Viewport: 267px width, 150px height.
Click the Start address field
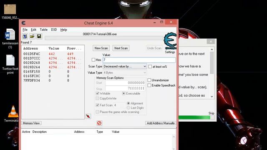[x=125, y=83]
